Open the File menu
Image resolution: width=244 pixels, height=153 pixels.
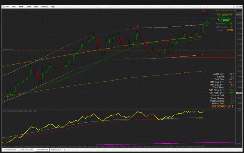point(7,7)
